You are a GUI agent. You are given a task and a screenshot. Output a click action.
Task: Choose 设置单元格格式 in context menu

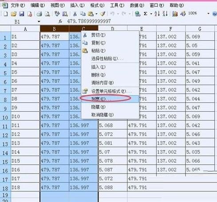point(110,91)
